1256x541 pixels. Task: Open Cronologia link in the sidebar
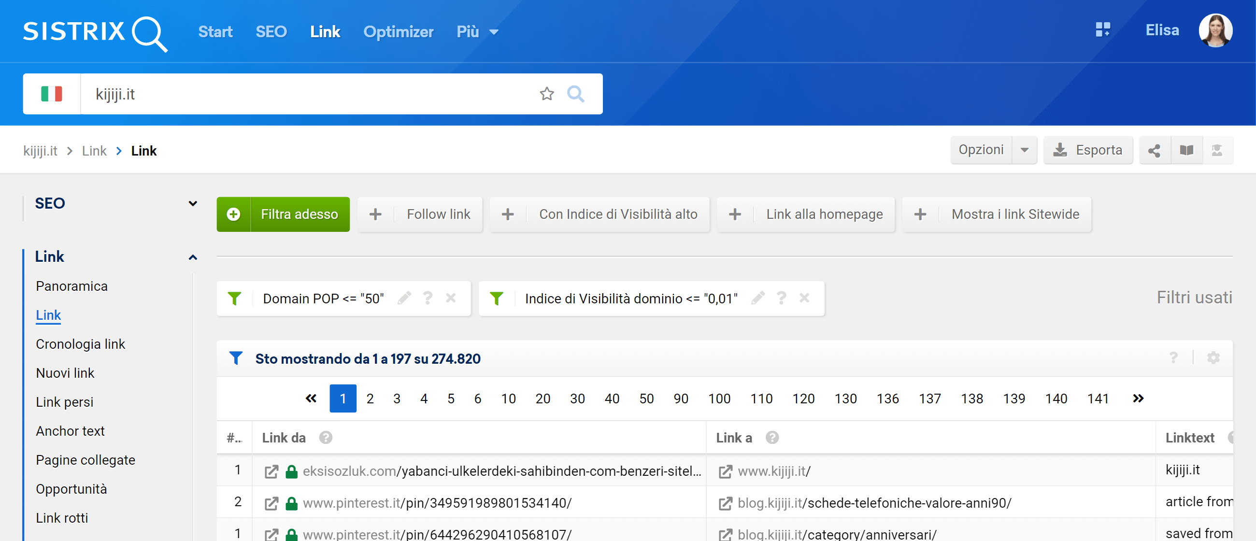click(81, 344)
